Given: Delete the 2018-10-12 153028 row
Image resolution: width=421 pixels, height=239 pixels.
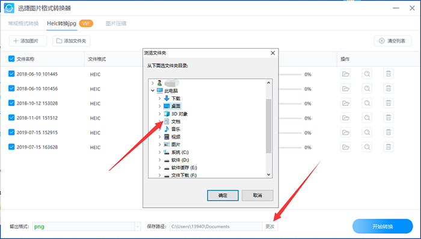Looking at the screenshot, I should click(389, 103).
